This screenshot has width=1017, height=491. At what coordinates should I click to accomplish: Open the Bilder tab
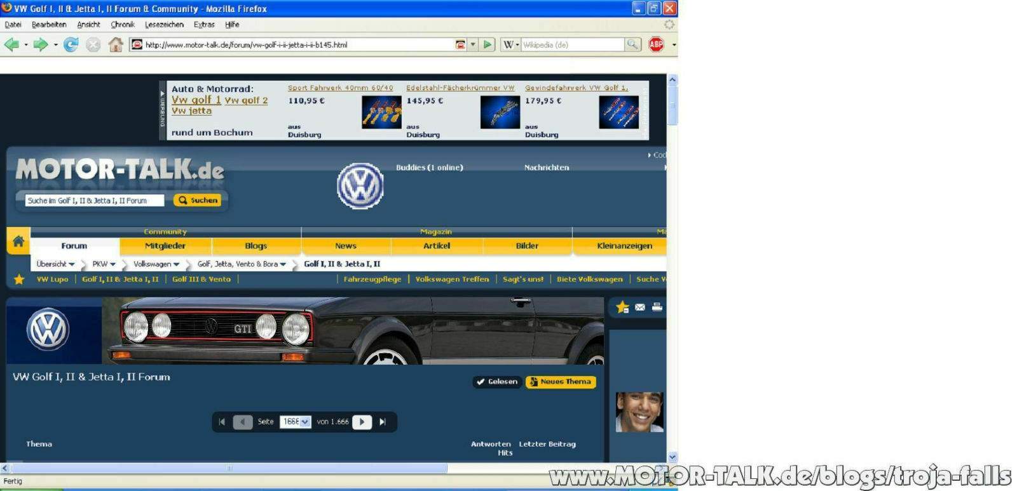coord(527,246)
